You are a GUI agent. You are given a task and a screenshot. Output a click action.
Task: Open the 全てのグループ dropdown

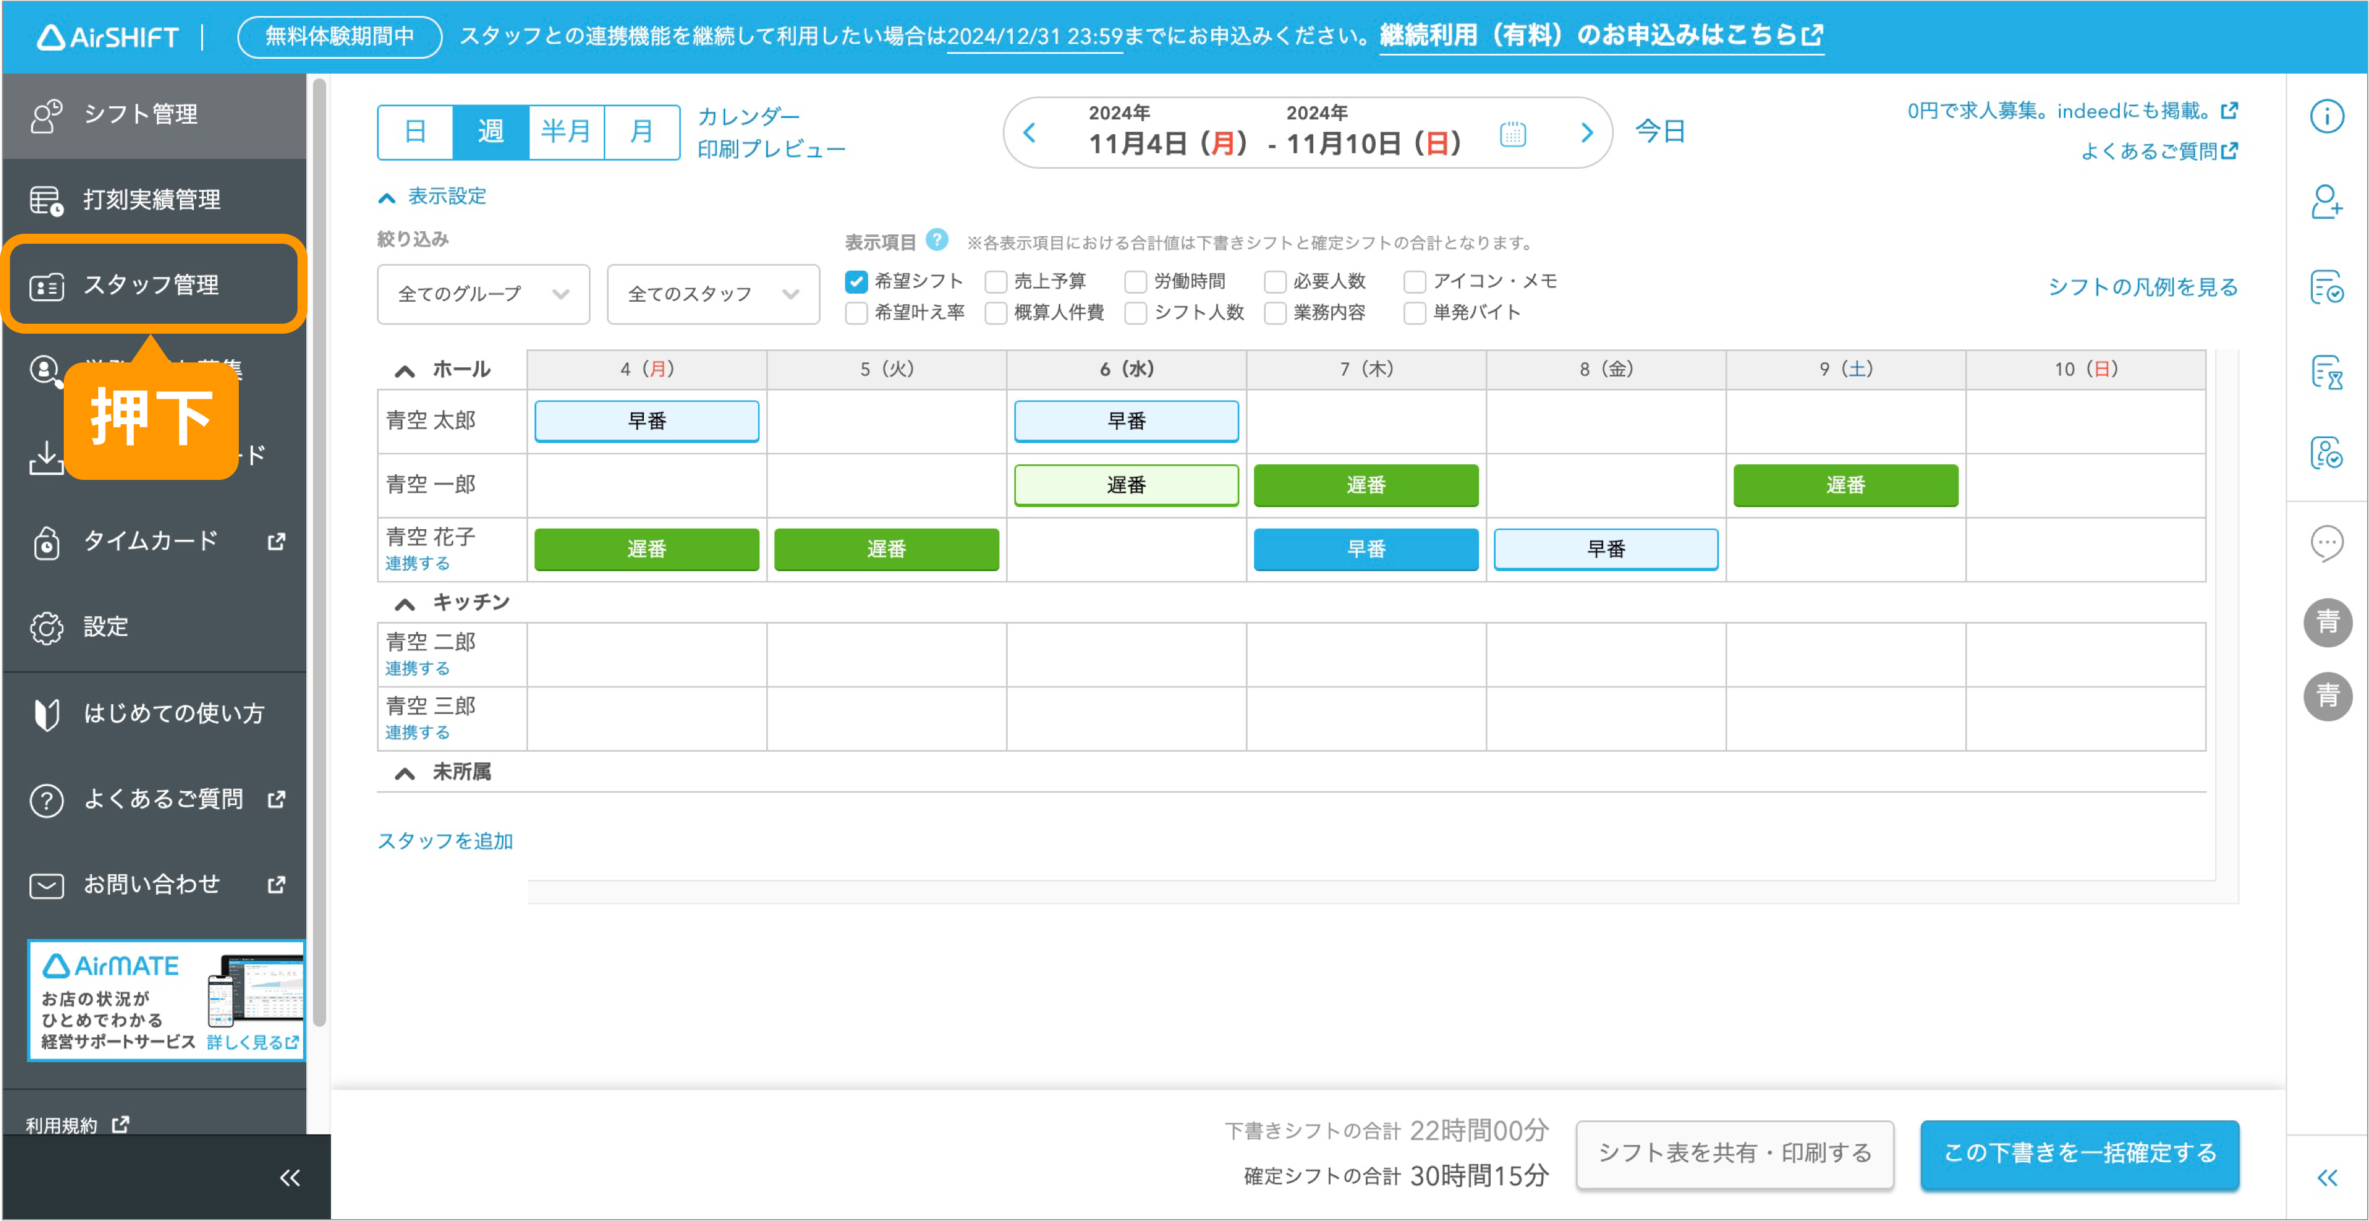pyautogui.click(x=484, y=294)
